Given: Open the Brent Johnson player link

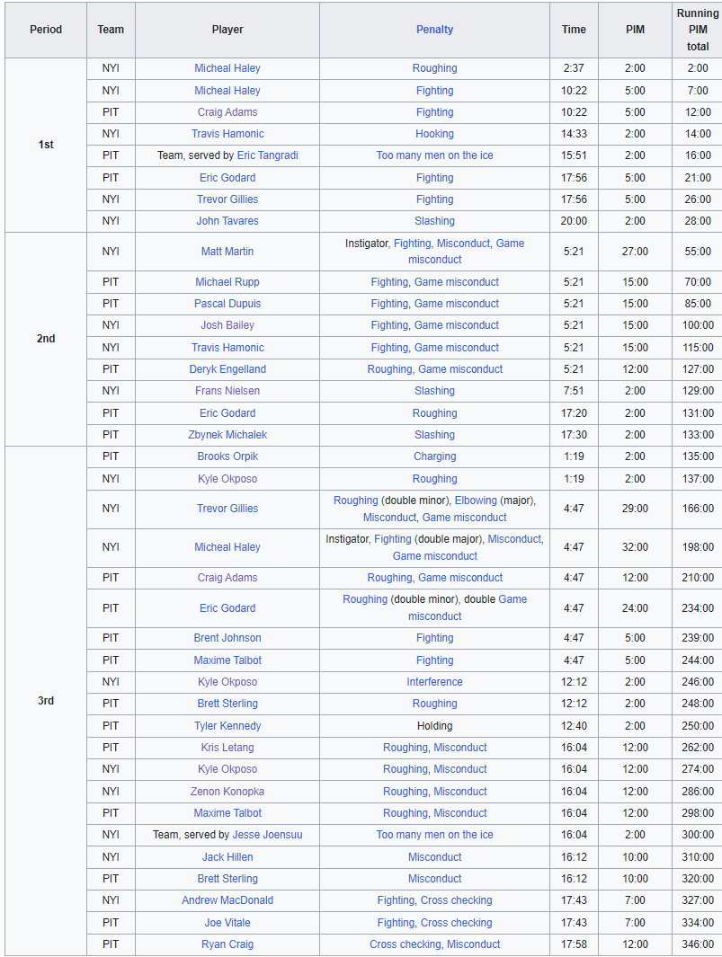Looking at the screenshot, I should tap(227, 638).
